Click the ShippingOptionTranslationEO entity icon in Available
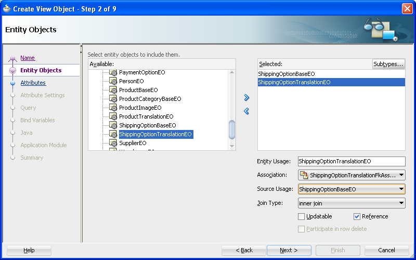The height and width of the screenshot is (260, 416). (113, 134)
